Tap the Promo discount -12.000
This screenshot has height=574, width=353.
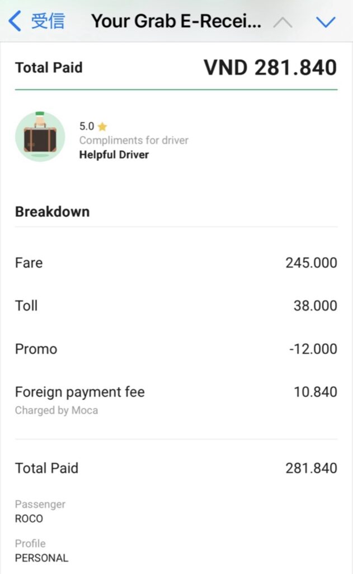pyautogui.click(x=313, y=349)
